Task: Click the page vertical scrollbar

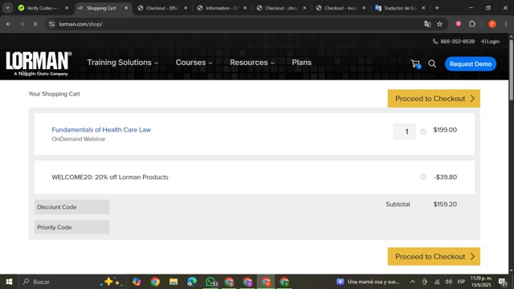Action: click(511, 70)
